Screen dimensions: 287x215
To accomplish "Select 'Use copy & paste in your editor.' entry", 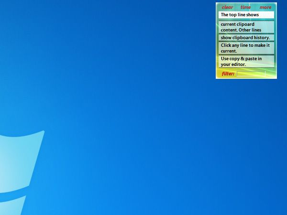I will [x=246, y=62].
